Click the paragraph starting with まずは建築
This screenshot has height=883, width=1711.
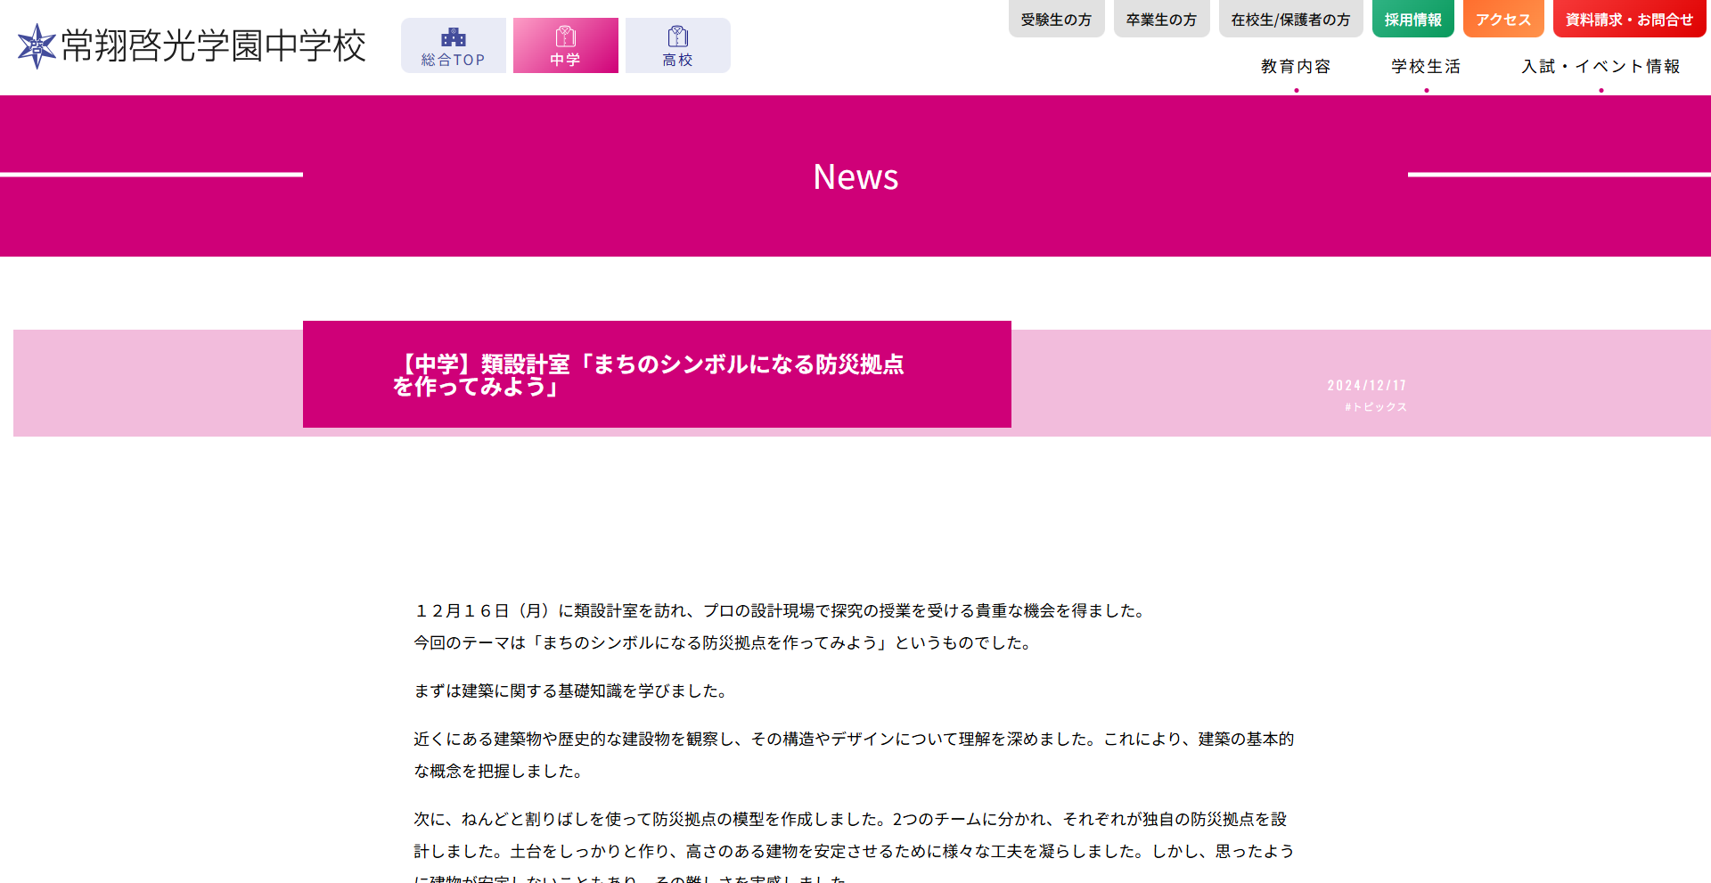point(572,691)
